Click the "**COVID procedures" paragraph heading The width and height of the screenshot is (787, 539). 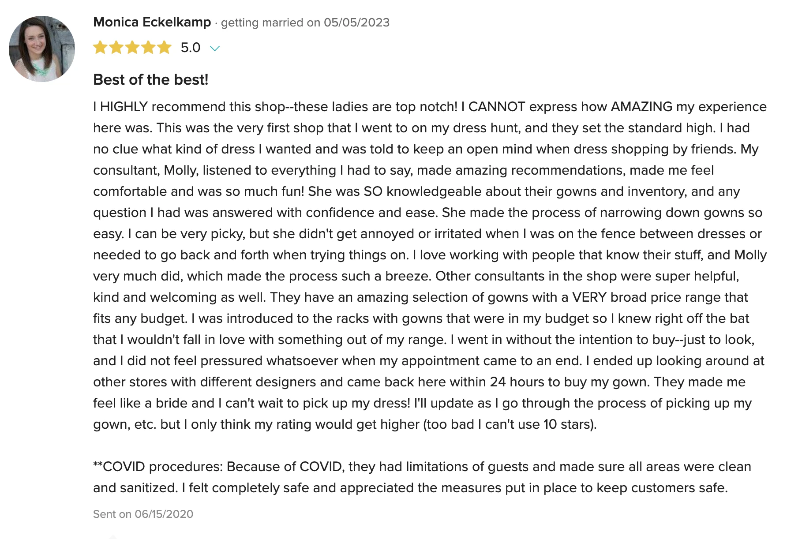158,467
